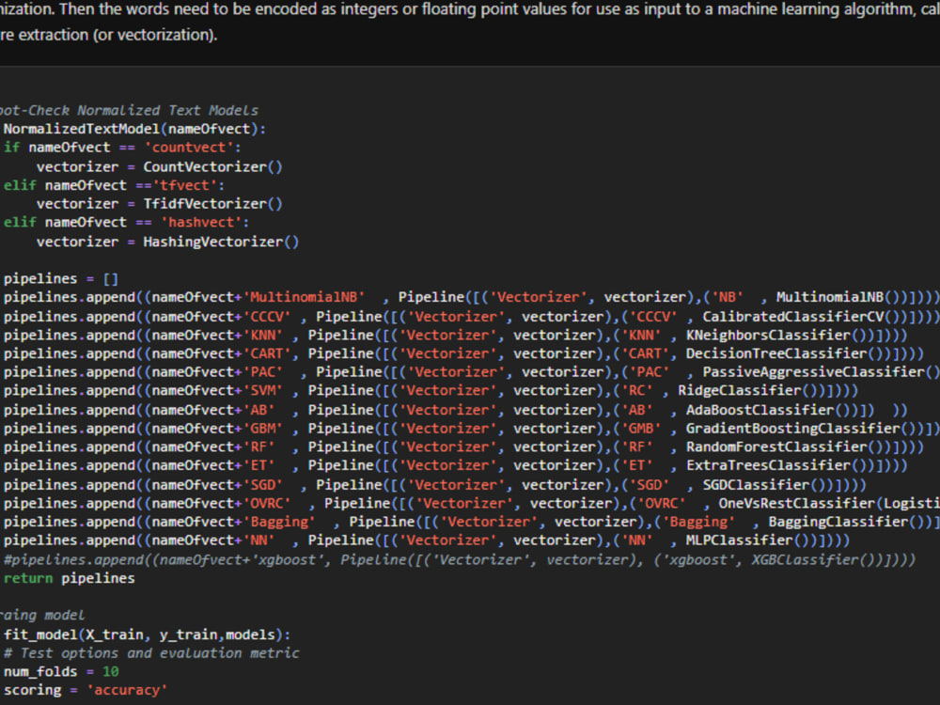940x705 pixels.
Task: Click the 'KNN' string after nameOfvect+
Action: pos(262,336)
